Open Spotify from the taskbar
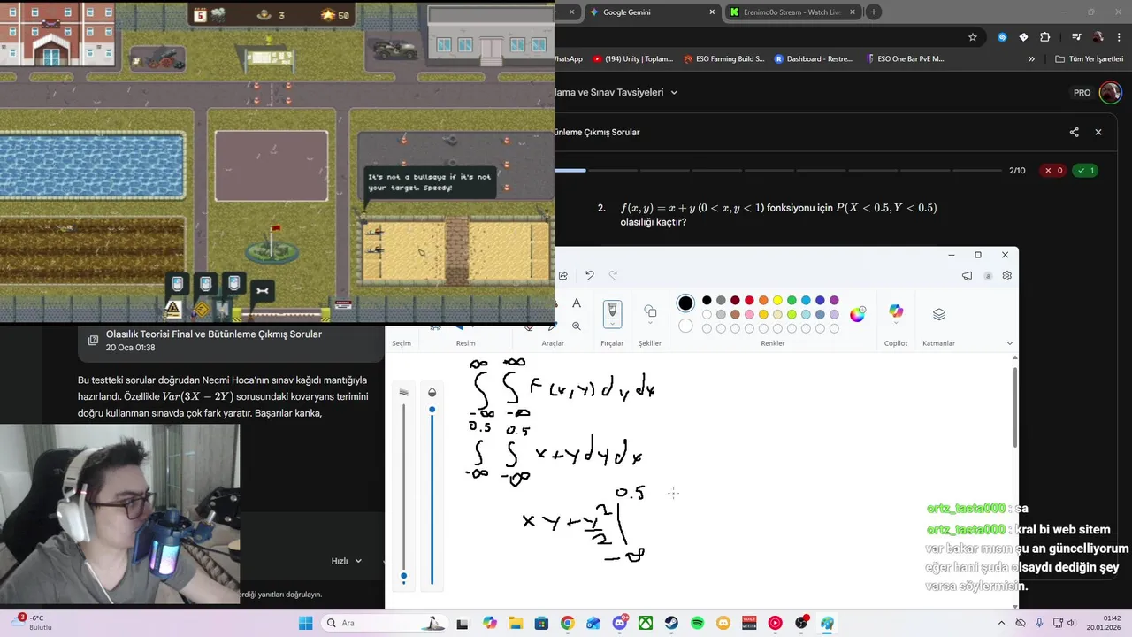 point(697,623)
